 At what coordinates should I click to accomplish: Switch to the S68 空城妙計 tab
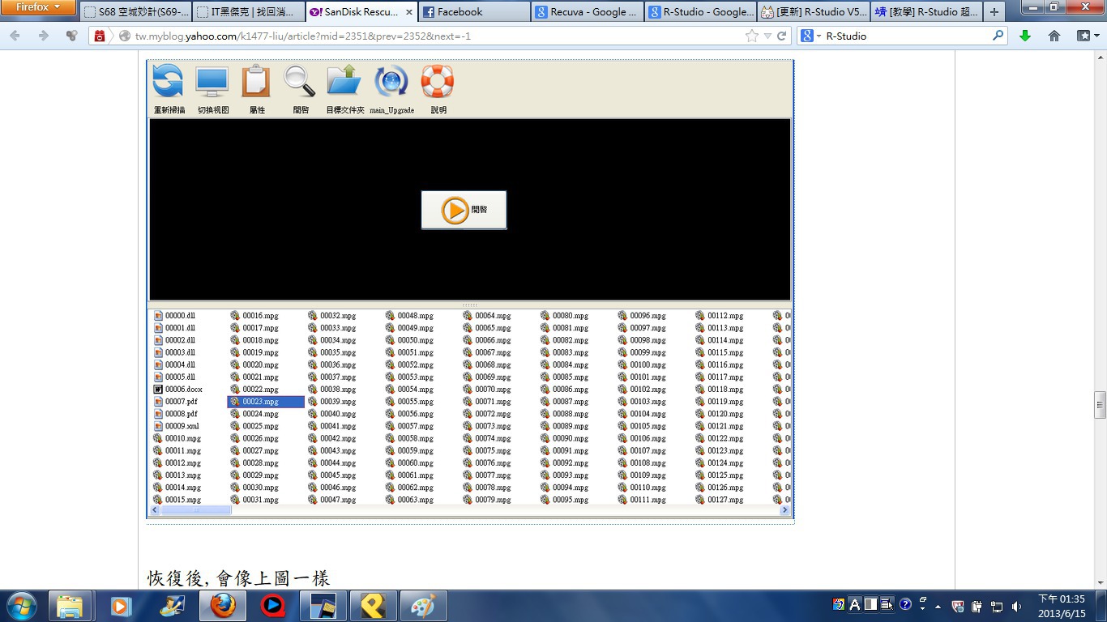[136, 12]
